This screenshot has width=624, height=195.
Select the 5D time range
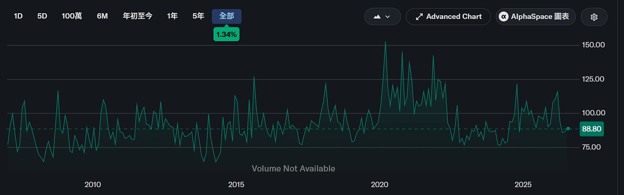42,16
